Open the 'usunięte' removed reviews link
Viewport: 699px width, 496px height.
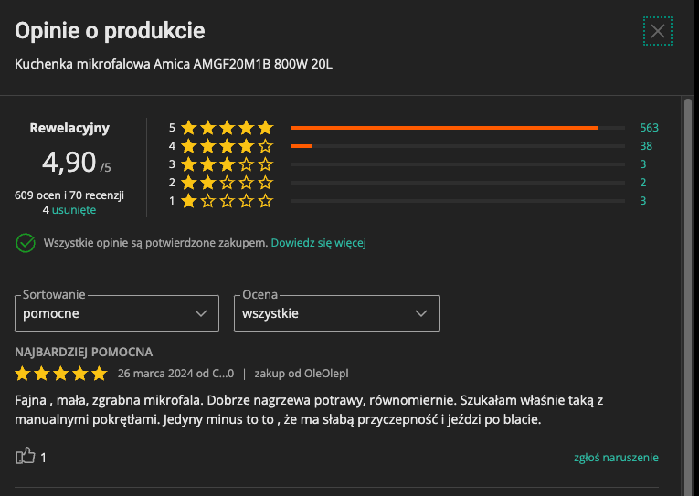(74, 210)
